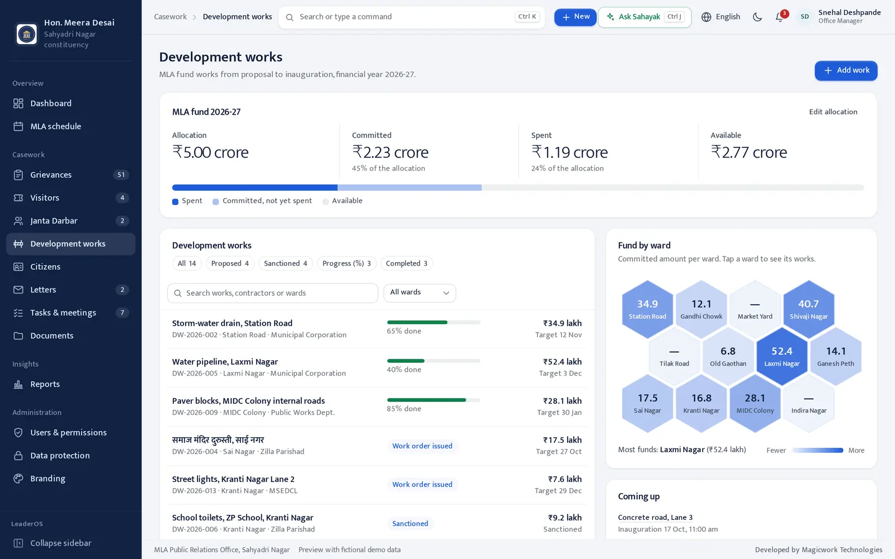This screenshot has width=895, height=559.
Task: Expand the All wards dropdown
Action: [420, 293]
